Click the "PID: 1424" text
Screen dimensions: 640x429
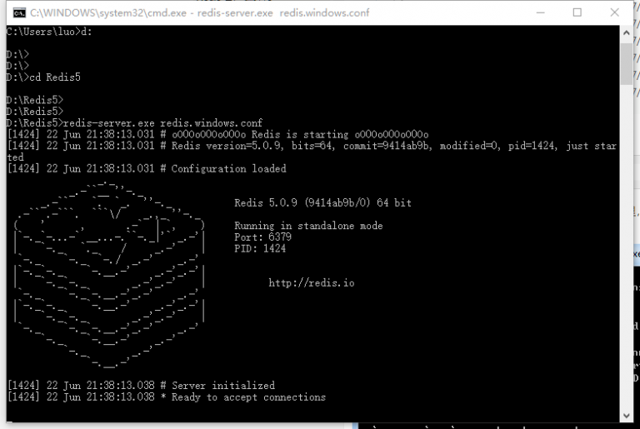260,248
